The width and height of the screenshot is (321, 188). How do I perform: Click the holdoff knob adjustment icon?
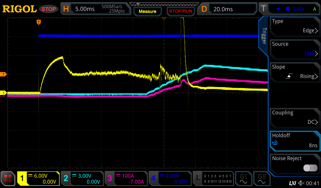point(275,143)
